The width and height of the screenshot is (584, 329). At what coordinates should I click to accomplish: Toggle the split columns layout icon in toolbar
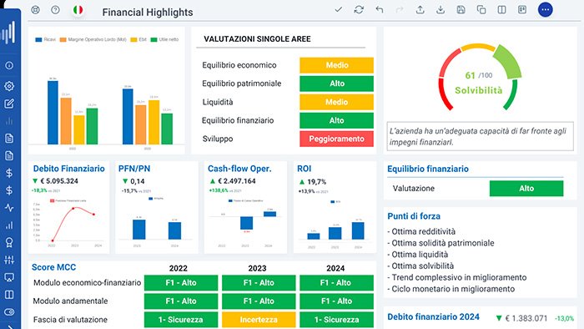point(501,9)
